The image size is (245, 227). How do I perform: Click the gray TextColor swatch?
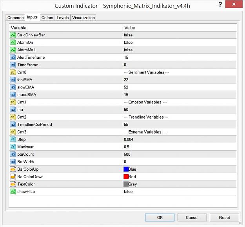pos(126,184)
